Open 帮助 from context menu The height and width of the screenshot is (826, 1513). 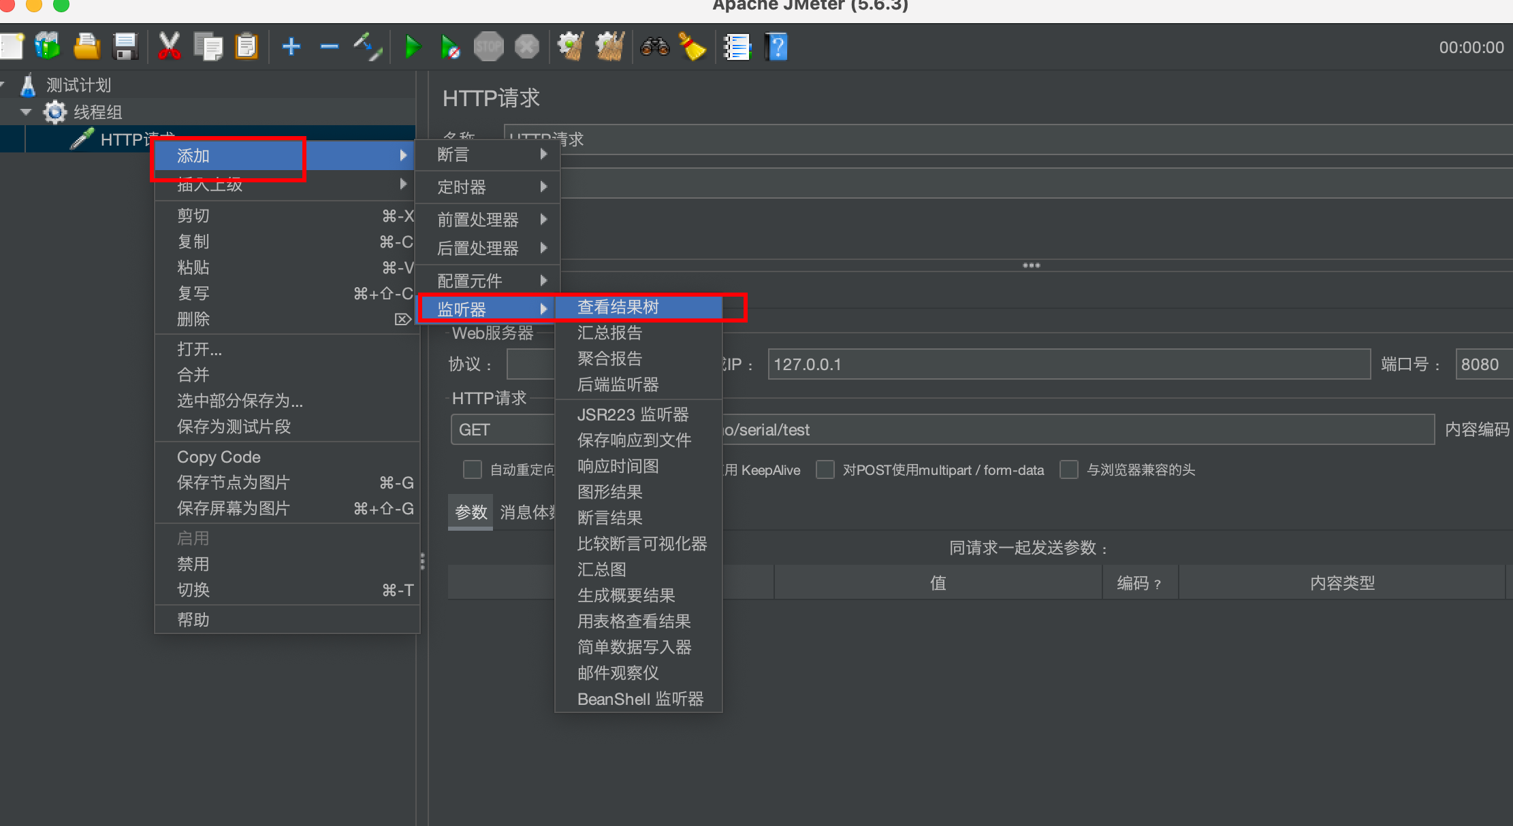click(286, 620)
